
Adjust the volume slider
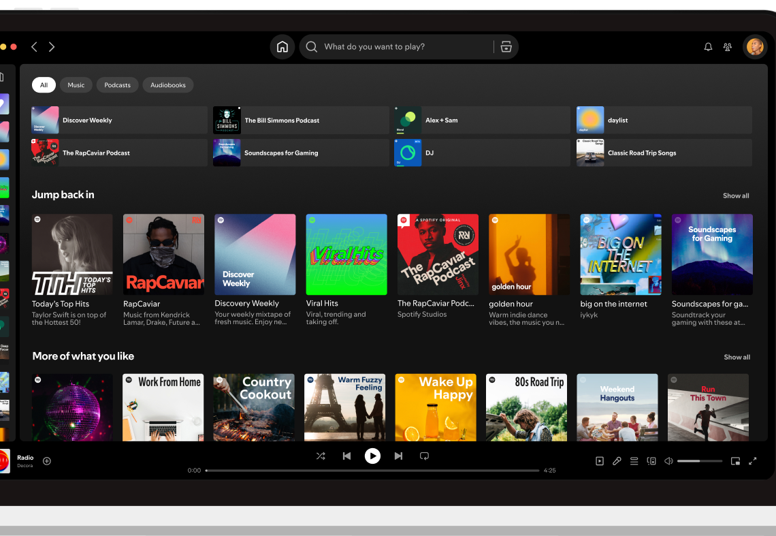coord(700,460)
